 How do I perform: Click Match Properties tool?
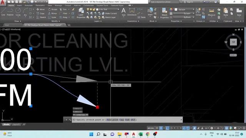(x=165, y=13)
